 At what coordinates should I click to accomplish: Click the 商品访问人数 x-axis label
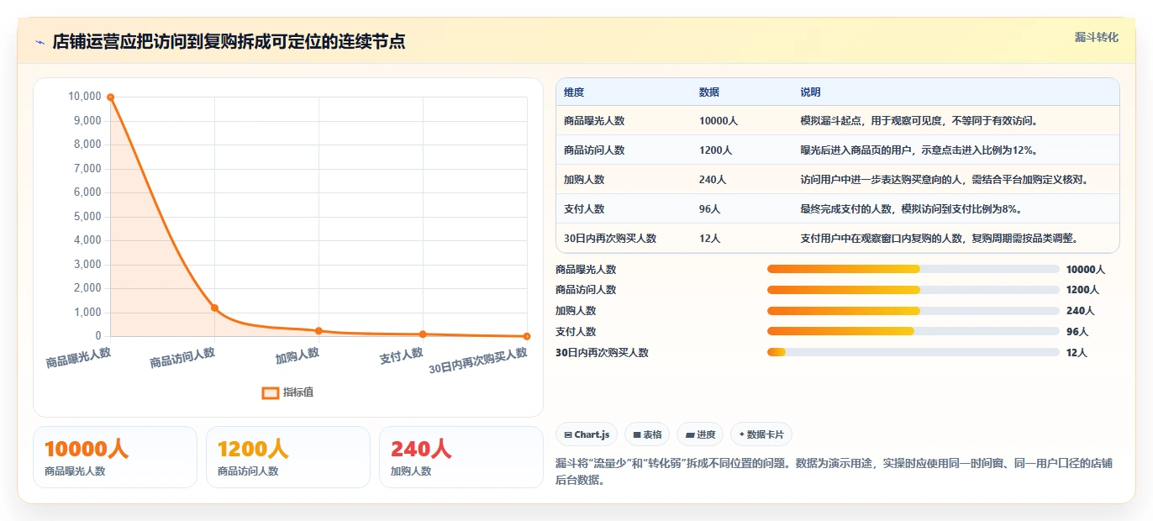[x=182, y=358]
